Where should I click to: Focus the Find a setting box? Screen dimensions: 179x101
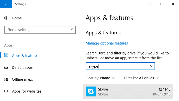(x=40, y=30)
